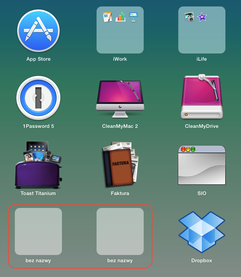Screen dimensions: 241x277
Task: Click the "Toast Titanium" label
Action: point(38,193)
